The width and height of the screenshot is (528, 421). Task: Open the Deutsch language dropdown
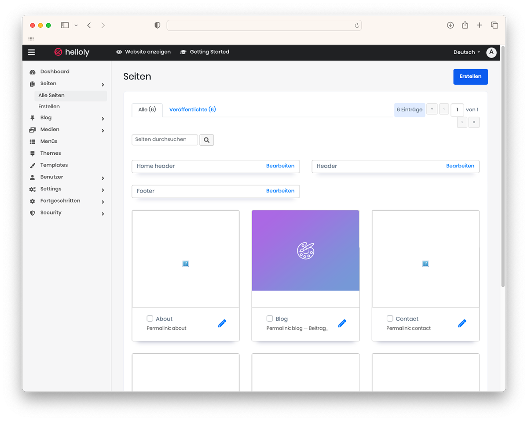point(467,52)
